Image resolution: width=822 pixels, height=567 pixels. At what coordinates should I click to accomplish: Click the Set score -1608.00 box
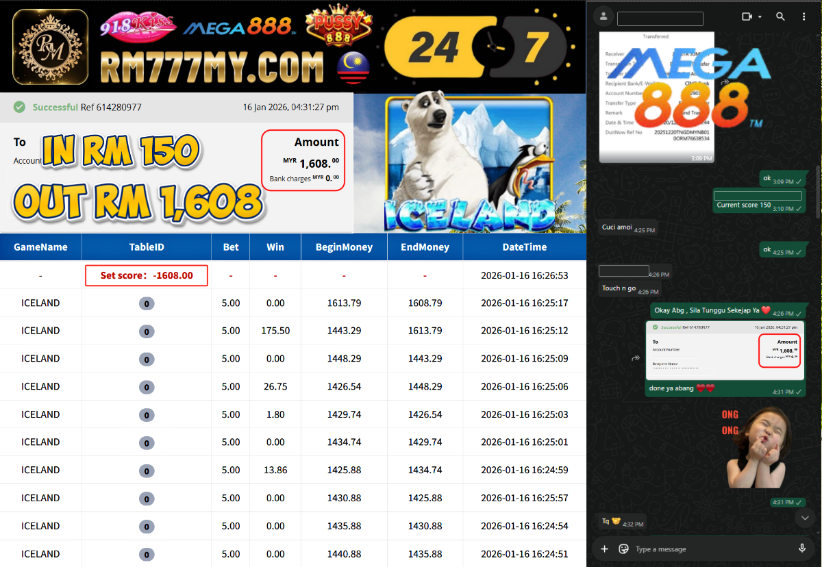point(147,275)
